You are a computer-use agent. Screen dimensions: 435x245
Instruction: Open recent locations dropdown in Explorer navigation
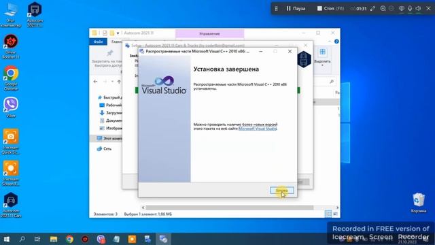(x=112, y=82)
